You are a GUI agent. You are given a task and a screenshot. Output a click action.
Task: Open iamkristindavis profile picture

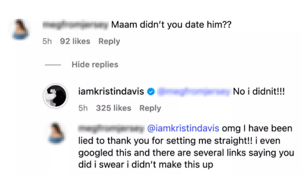55,95
